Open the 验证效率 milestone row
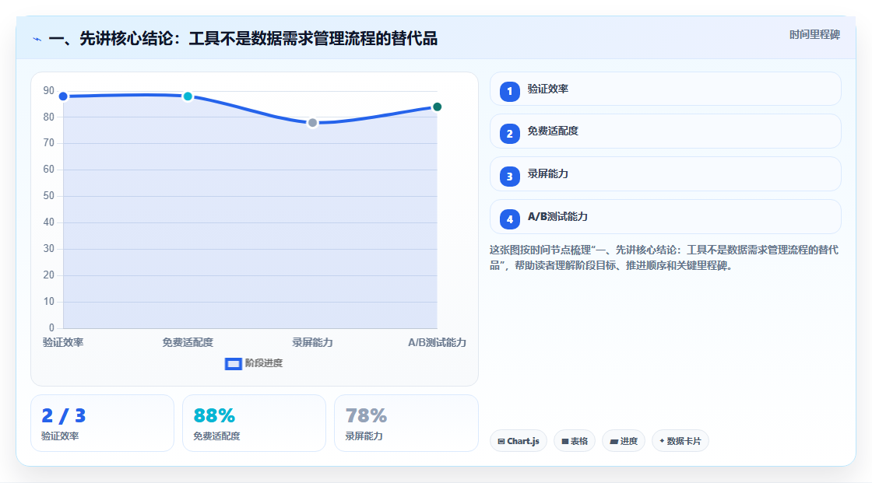 [665, 89]
